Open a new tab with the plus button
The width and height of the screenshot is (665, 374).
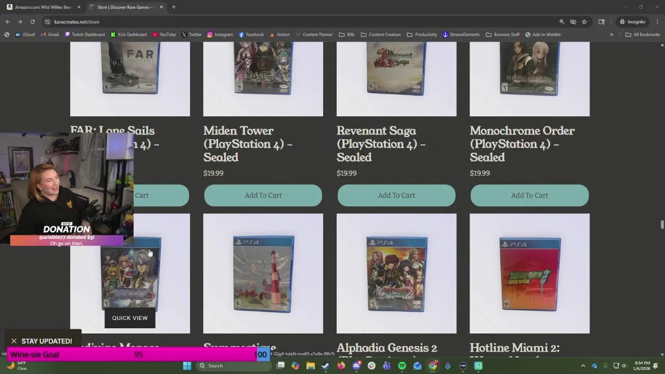174,7
